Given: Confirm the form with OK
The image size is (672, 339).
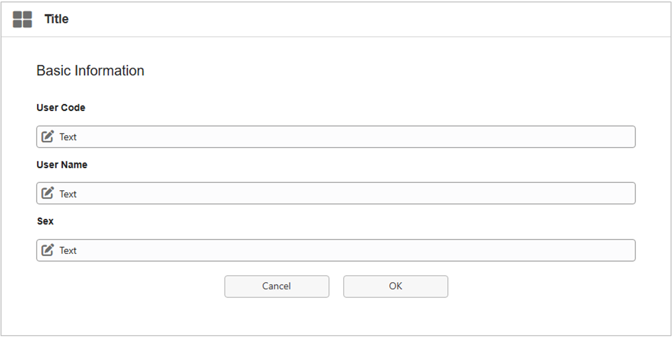Looking at the screenshot, I should click(x=395, y=286).
